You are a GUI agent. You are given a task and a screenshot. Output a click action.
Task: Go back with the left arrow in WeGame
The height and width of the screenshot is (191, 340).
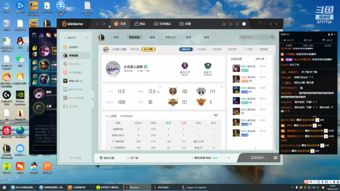(x=97, y=24)
